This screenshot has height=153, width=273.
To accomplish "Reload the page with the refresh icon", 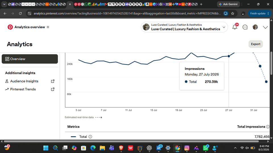I will 20,13.
